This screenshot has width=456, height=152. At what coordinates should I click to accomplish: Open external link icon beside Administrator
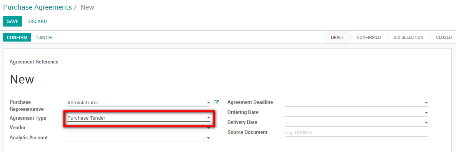216,102
